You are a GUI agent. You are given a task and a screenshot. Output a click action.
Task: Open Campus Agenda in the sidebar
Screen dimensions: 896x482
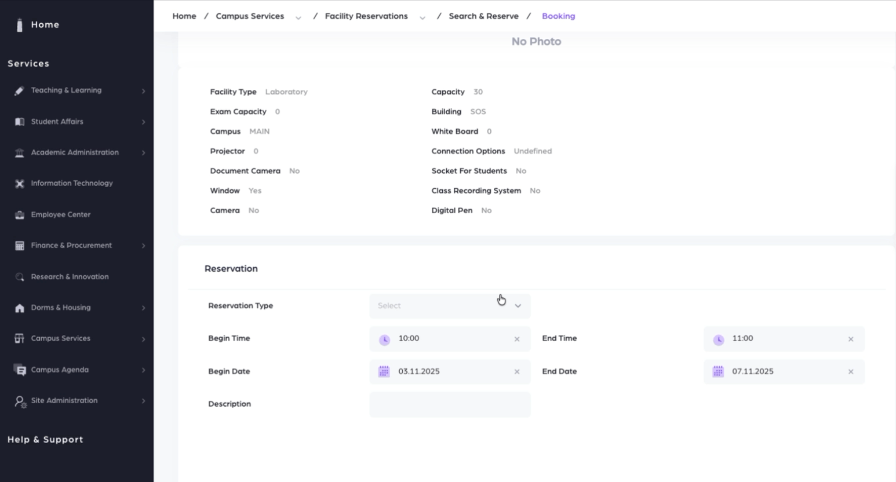tap(60, 370)
